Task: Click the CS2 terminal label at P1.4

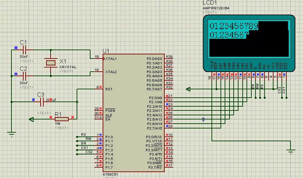Action: [x=89, y=152]
